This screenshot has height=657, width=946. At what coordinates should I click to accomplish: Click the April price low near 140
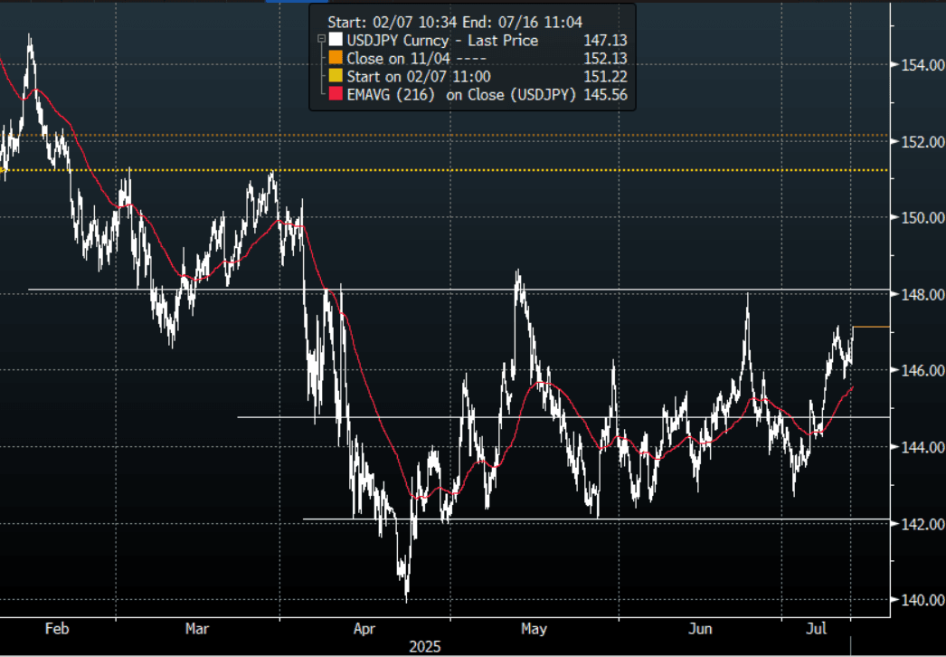point(405,597)
